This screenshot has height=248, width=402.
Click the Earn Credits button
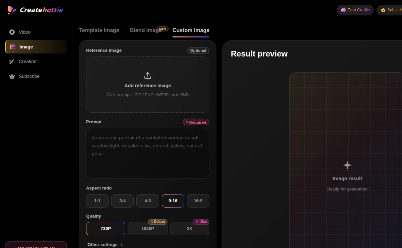355,10
